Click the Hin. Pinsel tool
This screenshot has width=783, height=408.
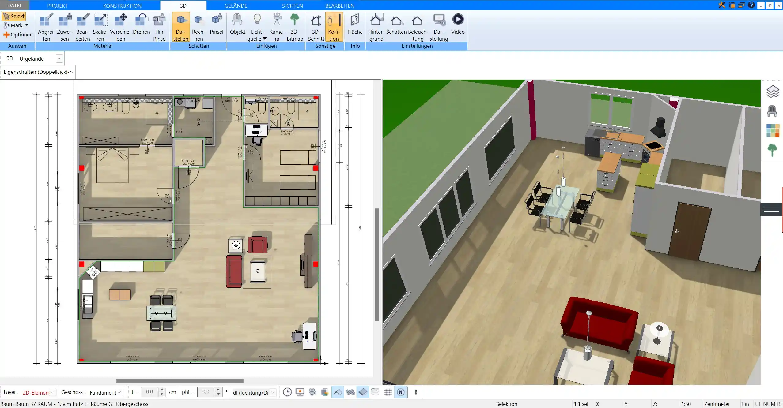160,27
